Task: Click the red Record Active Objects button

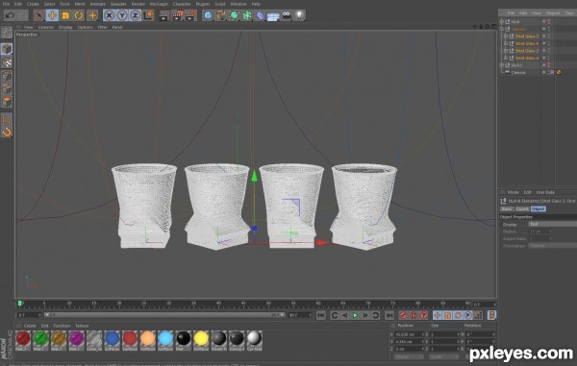Action: (x=403, y=315)
